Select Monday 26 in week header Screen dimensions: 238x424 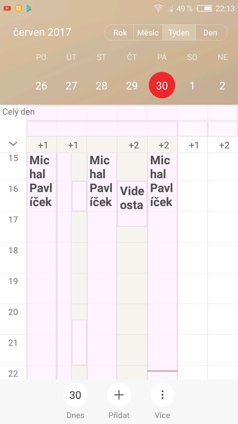click(41, 86)
